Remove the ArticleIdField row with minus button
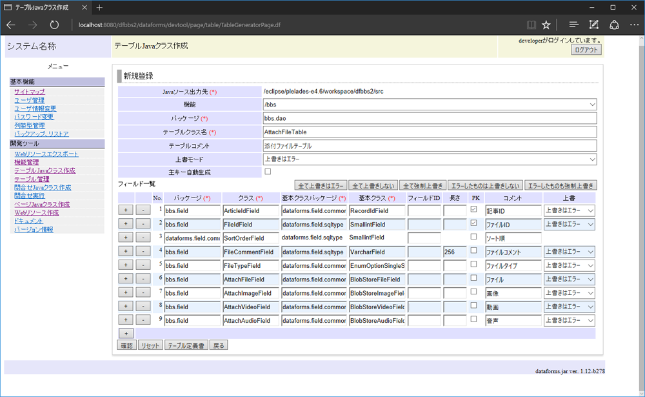 pos(143,210)
